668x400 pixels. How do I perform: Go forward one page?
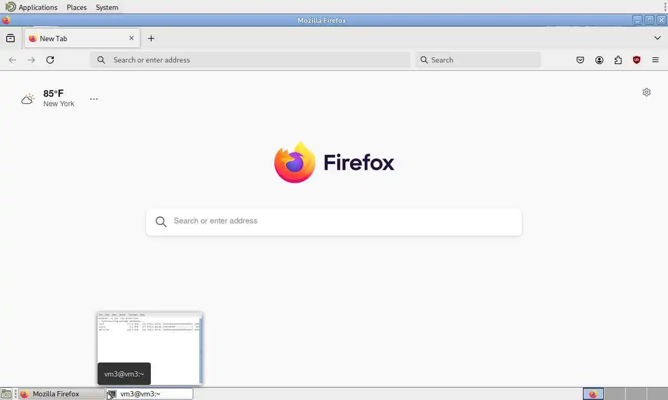pyautogui.click(x=31, y=60)
